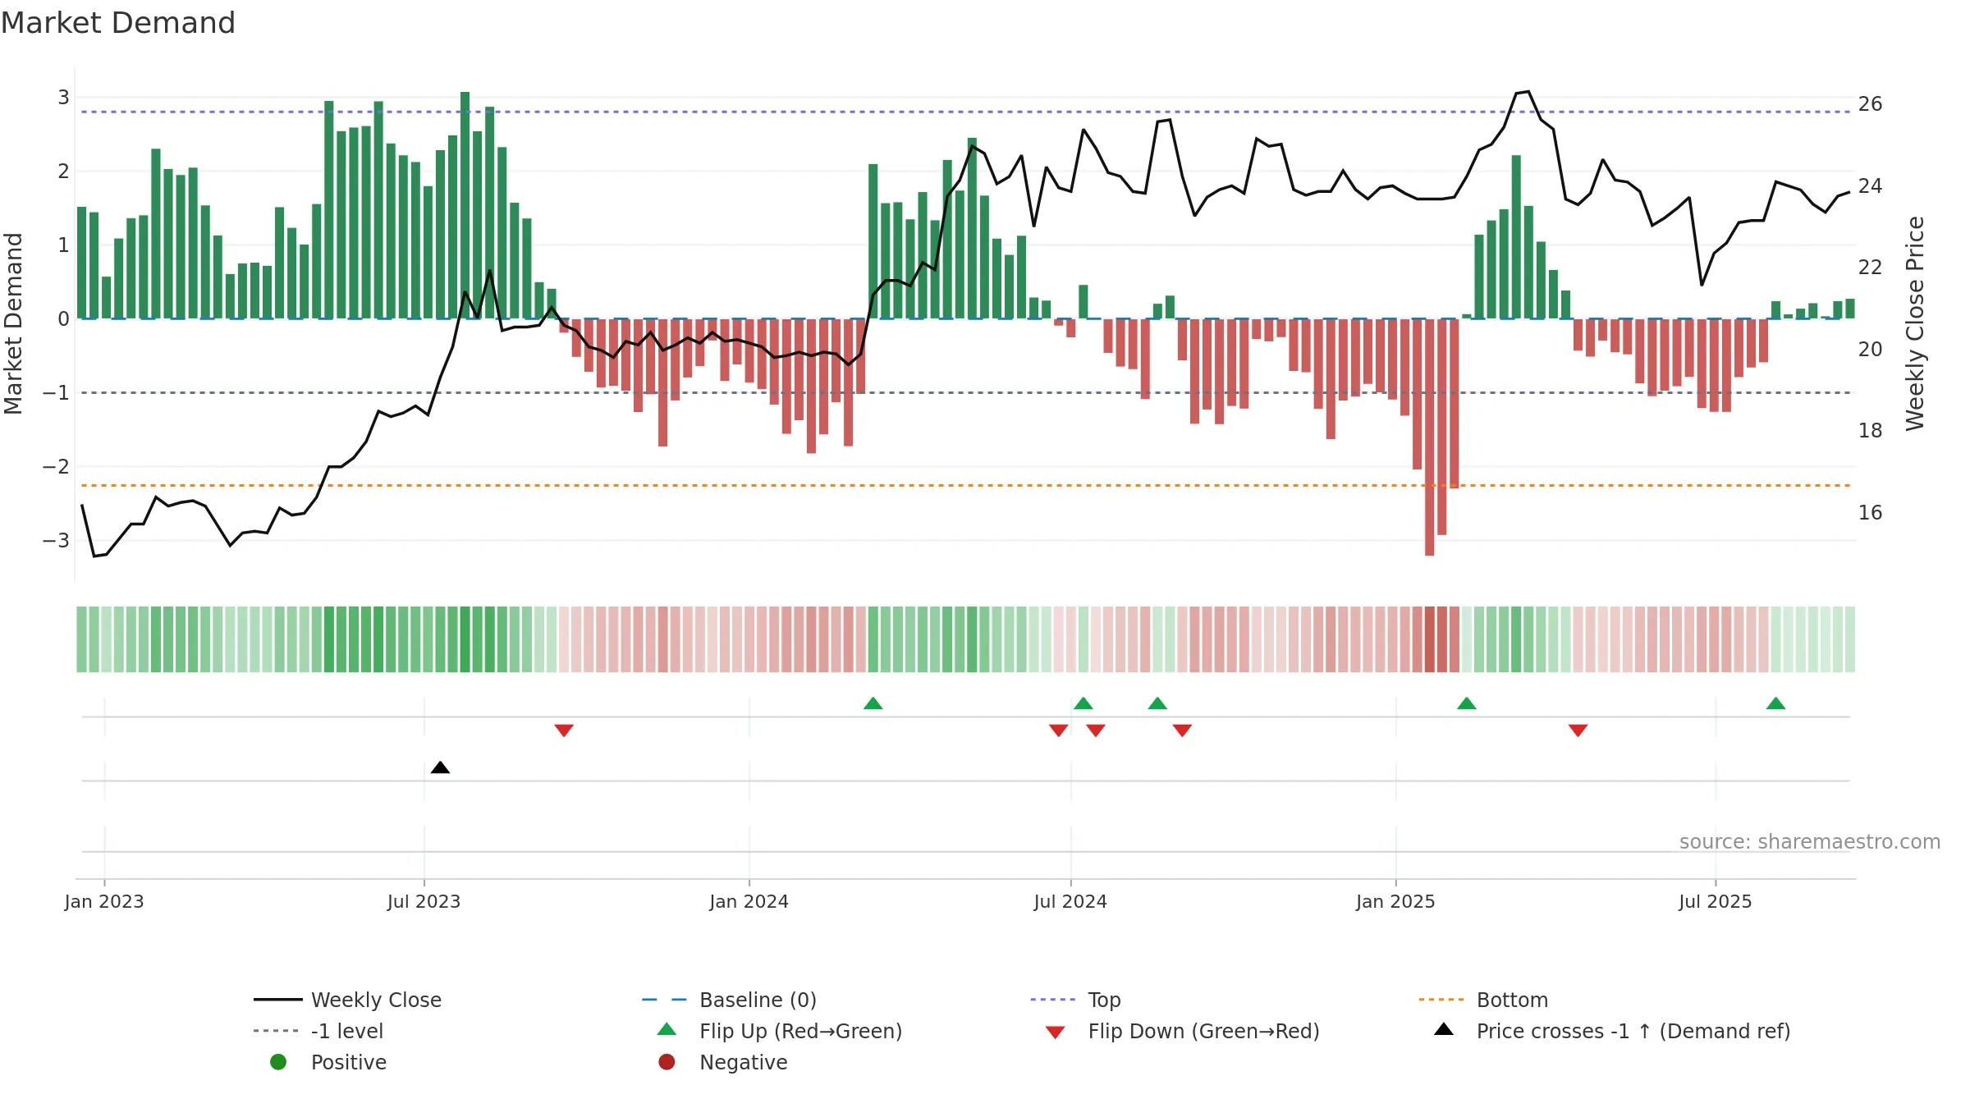Screen dimensions: 1970x1108
Task: Toggle Price crosses -1 legend entry
Action: click(x=1612, y=1031)
